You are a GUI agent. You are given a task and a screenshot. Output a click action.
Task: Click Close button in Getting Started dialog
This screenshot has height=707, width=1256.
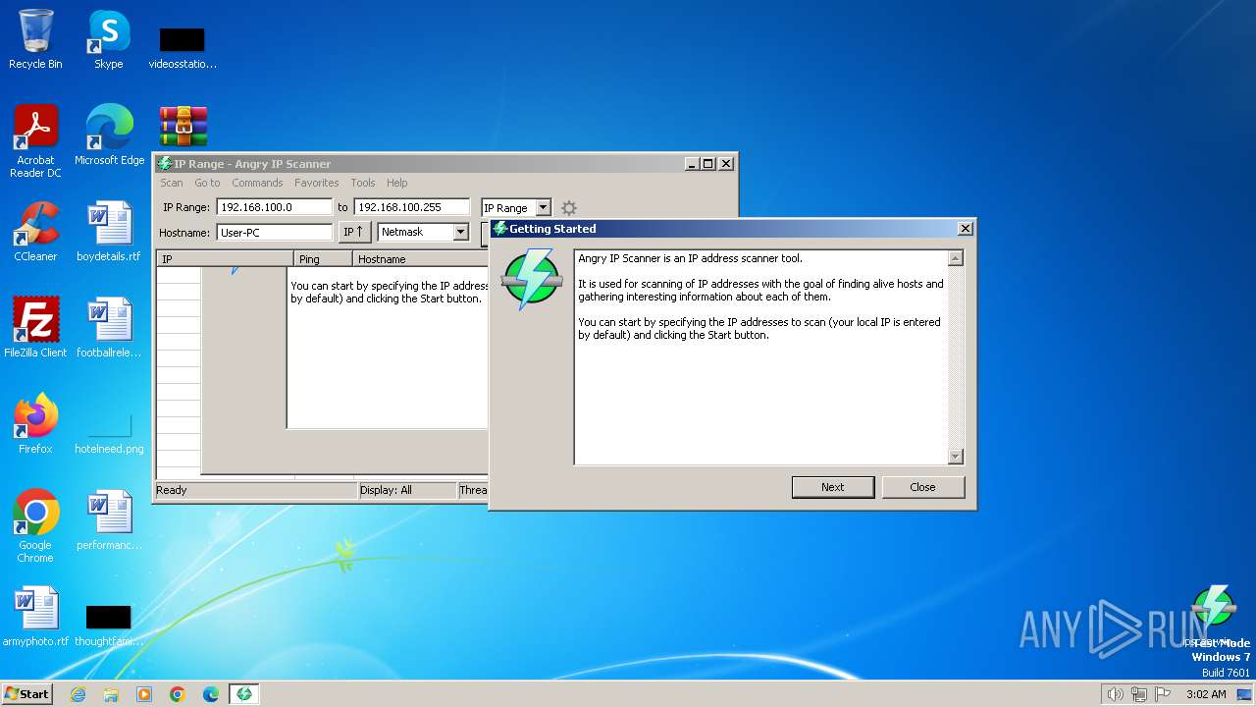coord(922,487)
